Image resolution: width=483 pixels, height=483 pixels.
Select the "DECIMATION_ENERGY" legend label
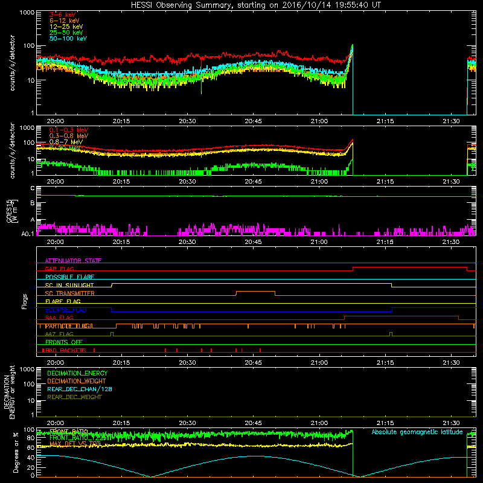pyautogui.click(x=77, y=373)
